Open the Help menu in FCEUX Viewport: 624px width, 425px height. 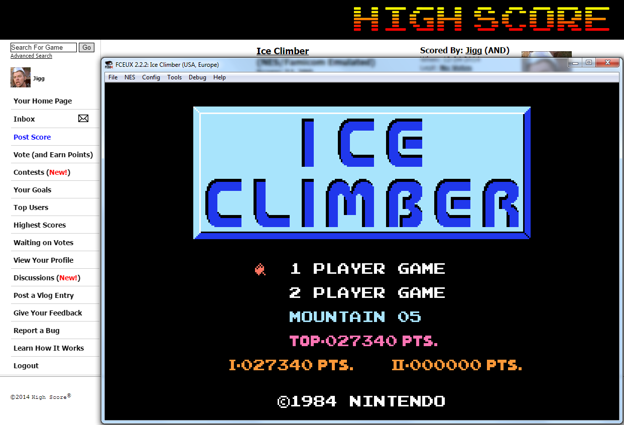[219, 77]
